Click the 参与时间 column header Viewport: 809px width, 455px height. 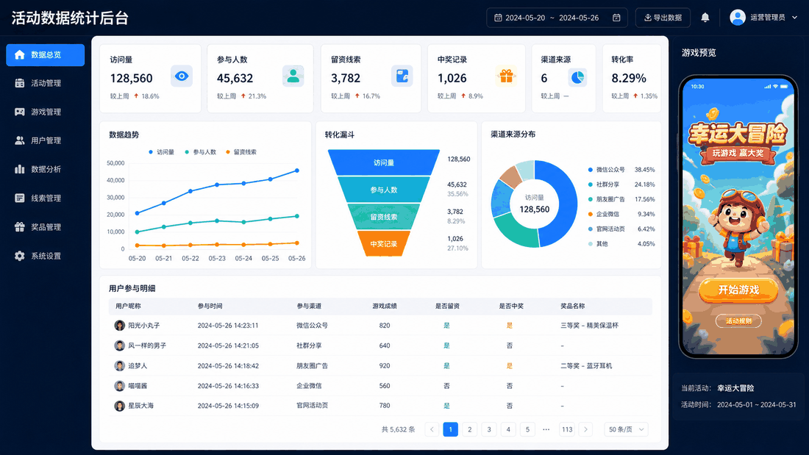[210, 306]
